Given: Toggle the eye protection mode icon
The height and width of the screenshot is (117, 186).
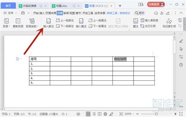Looking at the screenshot, I should (78, 114).
